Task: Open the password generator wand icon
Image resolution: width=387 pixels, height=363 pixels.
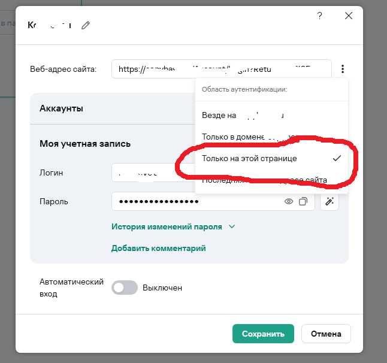Action: pos(329,201)
